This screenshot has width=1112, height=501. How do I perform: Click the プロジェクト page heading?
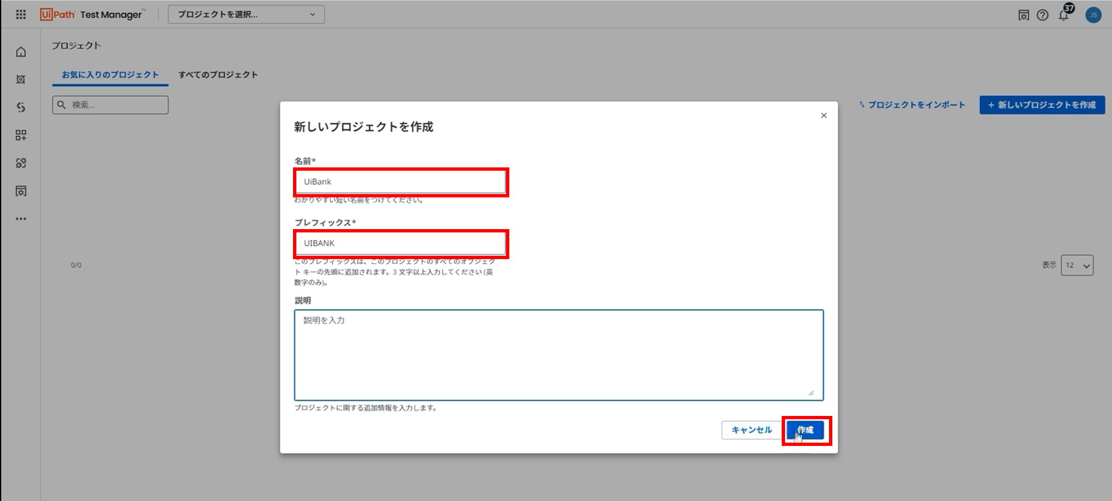coord(76,46)
